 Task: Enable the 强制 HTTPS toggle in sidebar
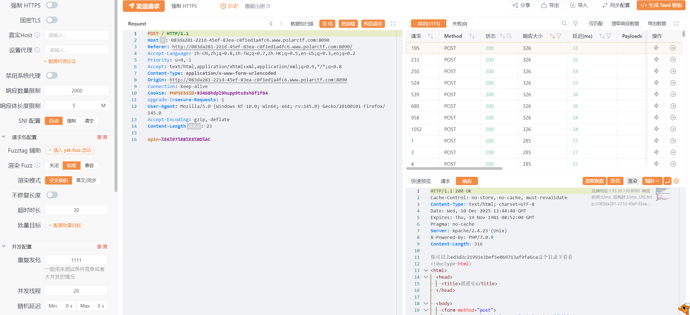coord(52,5)
